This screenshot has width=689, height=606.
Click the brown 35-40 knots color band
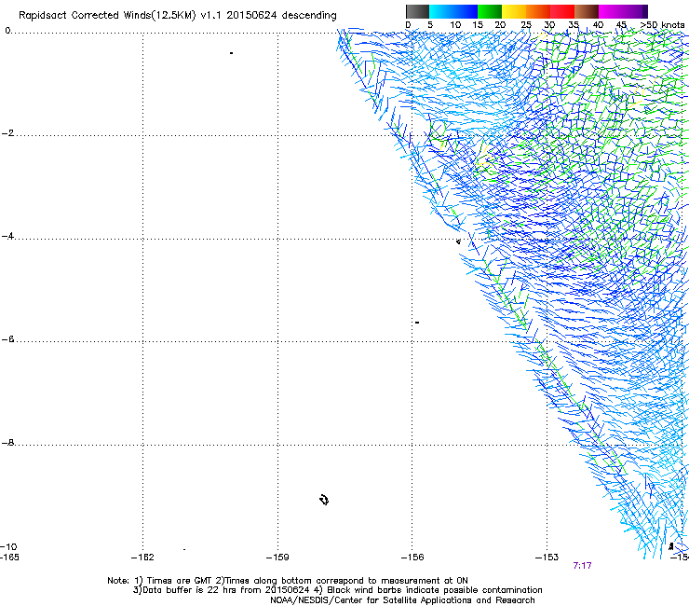tap(587, 11)
